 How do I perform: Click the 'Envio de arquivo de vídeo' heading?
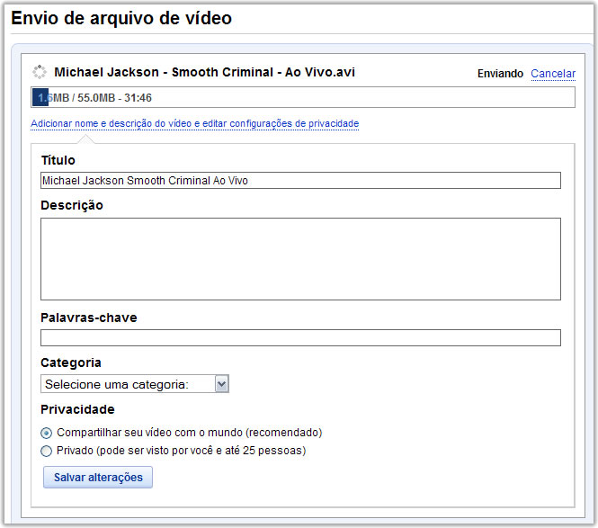coord(121,17)
